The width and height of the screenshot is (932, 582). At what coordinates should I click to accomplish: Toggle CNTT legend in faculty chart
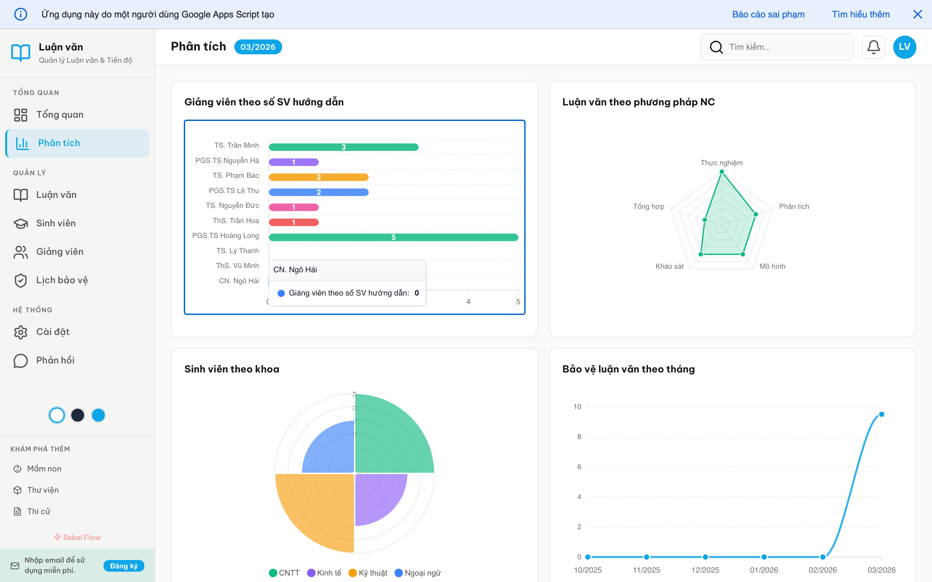(x=284, y=573)
